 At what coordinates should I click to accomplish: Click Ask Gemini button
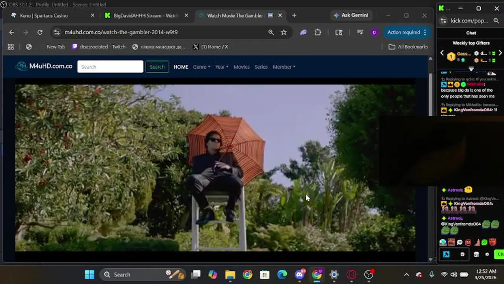(x=351, y=15)
